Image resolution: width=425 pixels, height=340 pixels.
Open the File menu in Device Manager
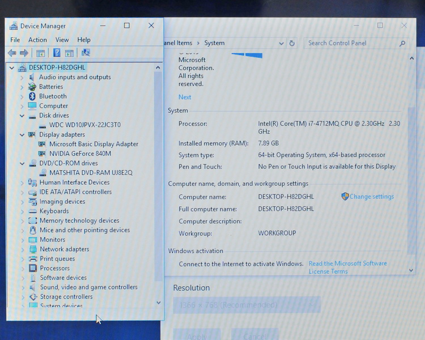[x=15, y=40]
